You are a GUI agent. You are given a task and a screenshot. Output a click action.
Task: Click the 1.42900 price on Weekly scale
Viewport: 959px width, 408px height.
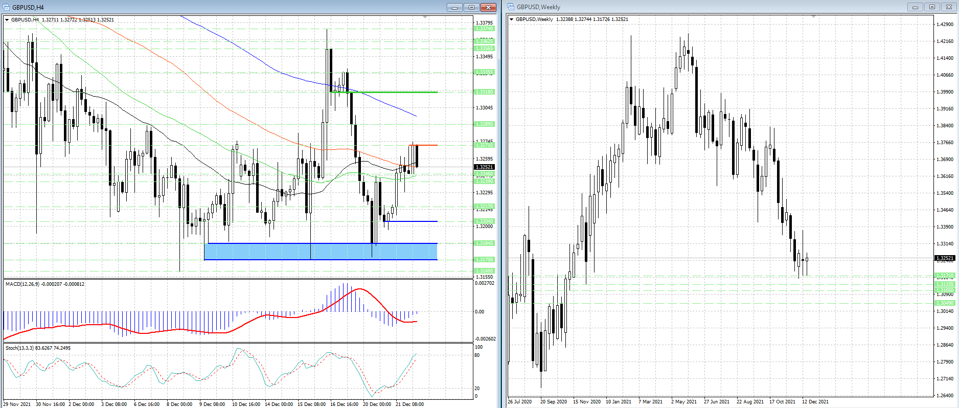click(945, 24)
